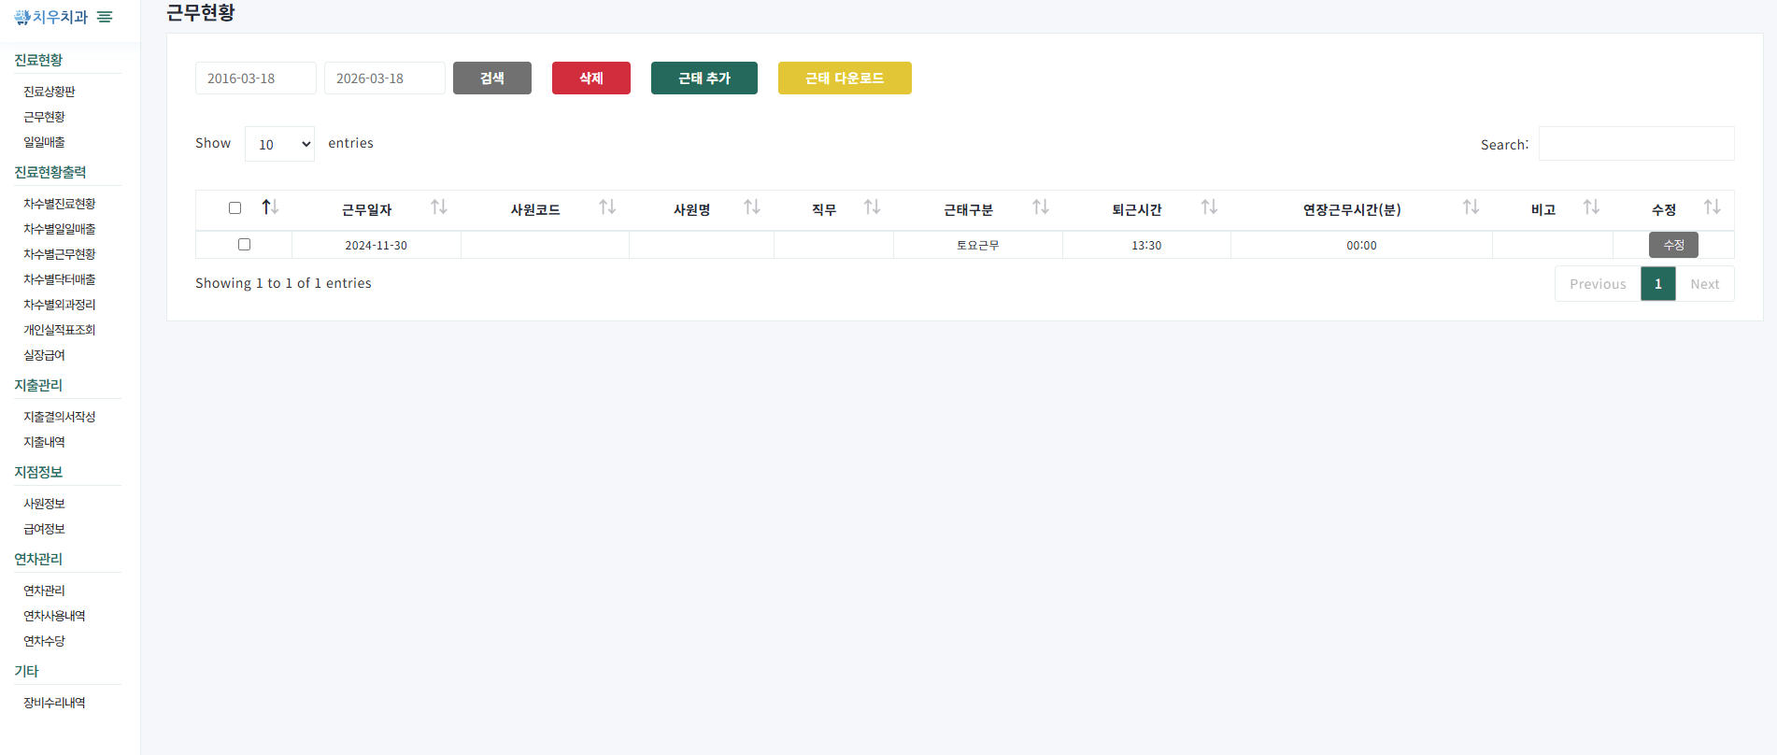
Task: Sort by the 비고 column arrows
Action: coord(1591,207)
